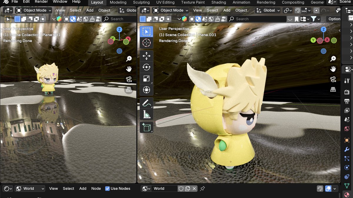Toggle the blue highlighted shading icon in right viewport

coord(198,19)
